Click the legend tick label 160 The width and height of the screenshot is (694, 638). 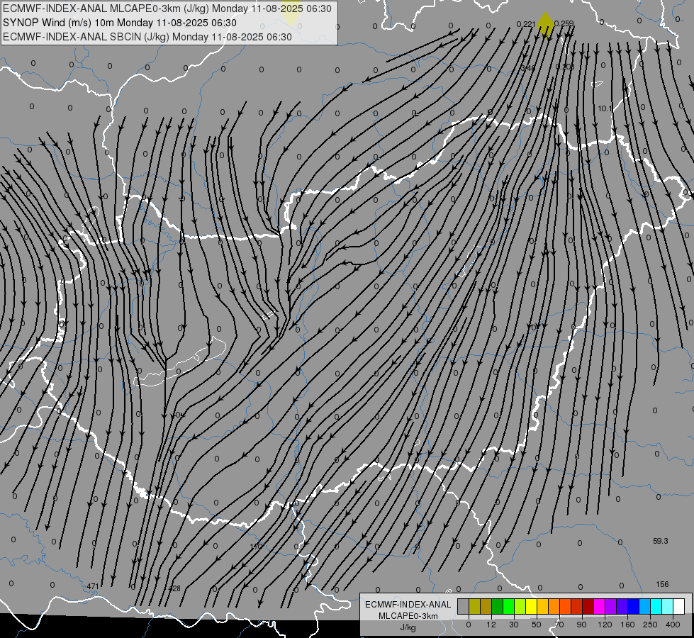coord(627,625)
